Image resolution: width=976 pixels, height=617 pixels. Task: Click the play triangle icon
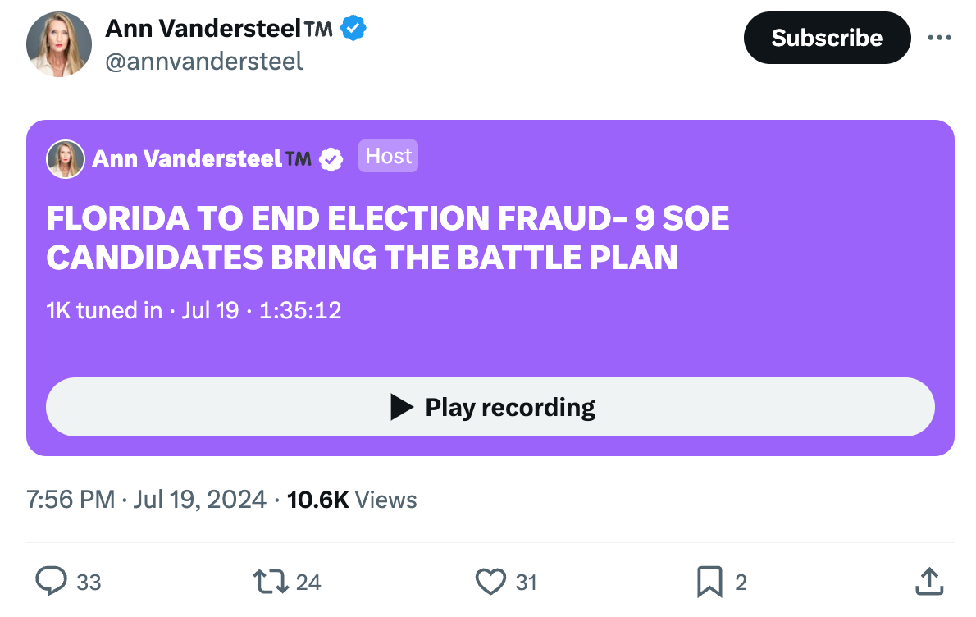pos(401,407)
